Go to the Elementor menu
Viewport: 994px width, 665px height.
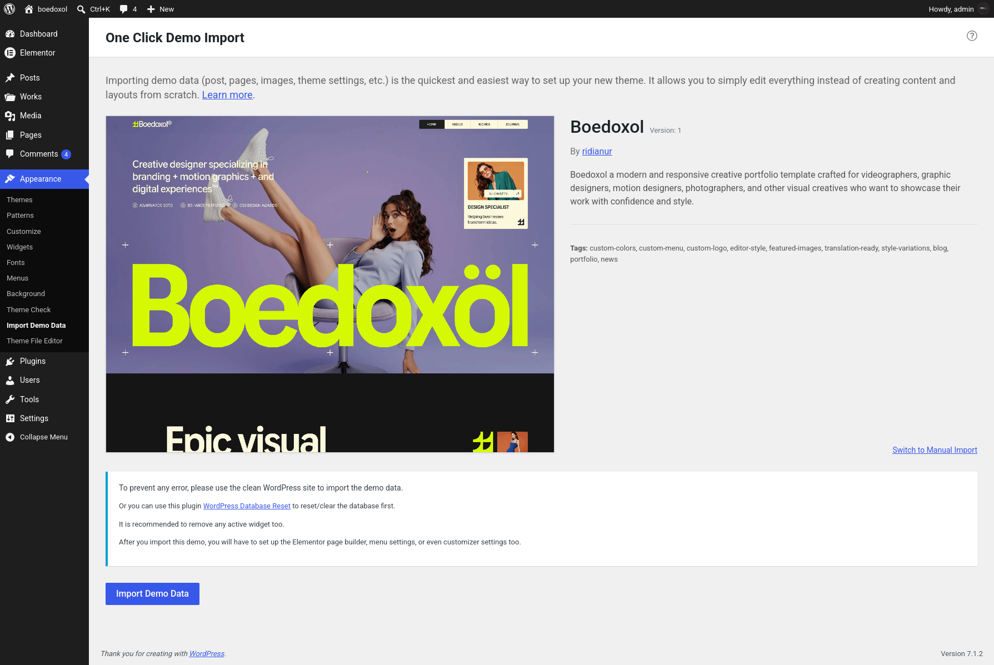(x=44, y=53)
